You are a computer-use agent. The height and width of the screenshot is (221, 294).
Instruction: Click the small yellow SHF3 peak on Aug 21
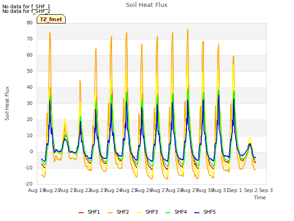click(x=65, y=119)
